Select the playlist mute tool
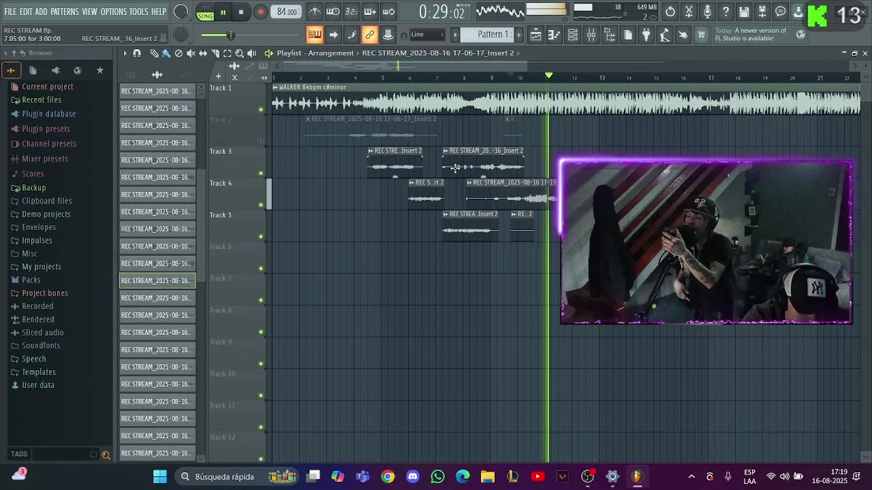The width and height of the screenshot is (872, 490). coord(191,53)
